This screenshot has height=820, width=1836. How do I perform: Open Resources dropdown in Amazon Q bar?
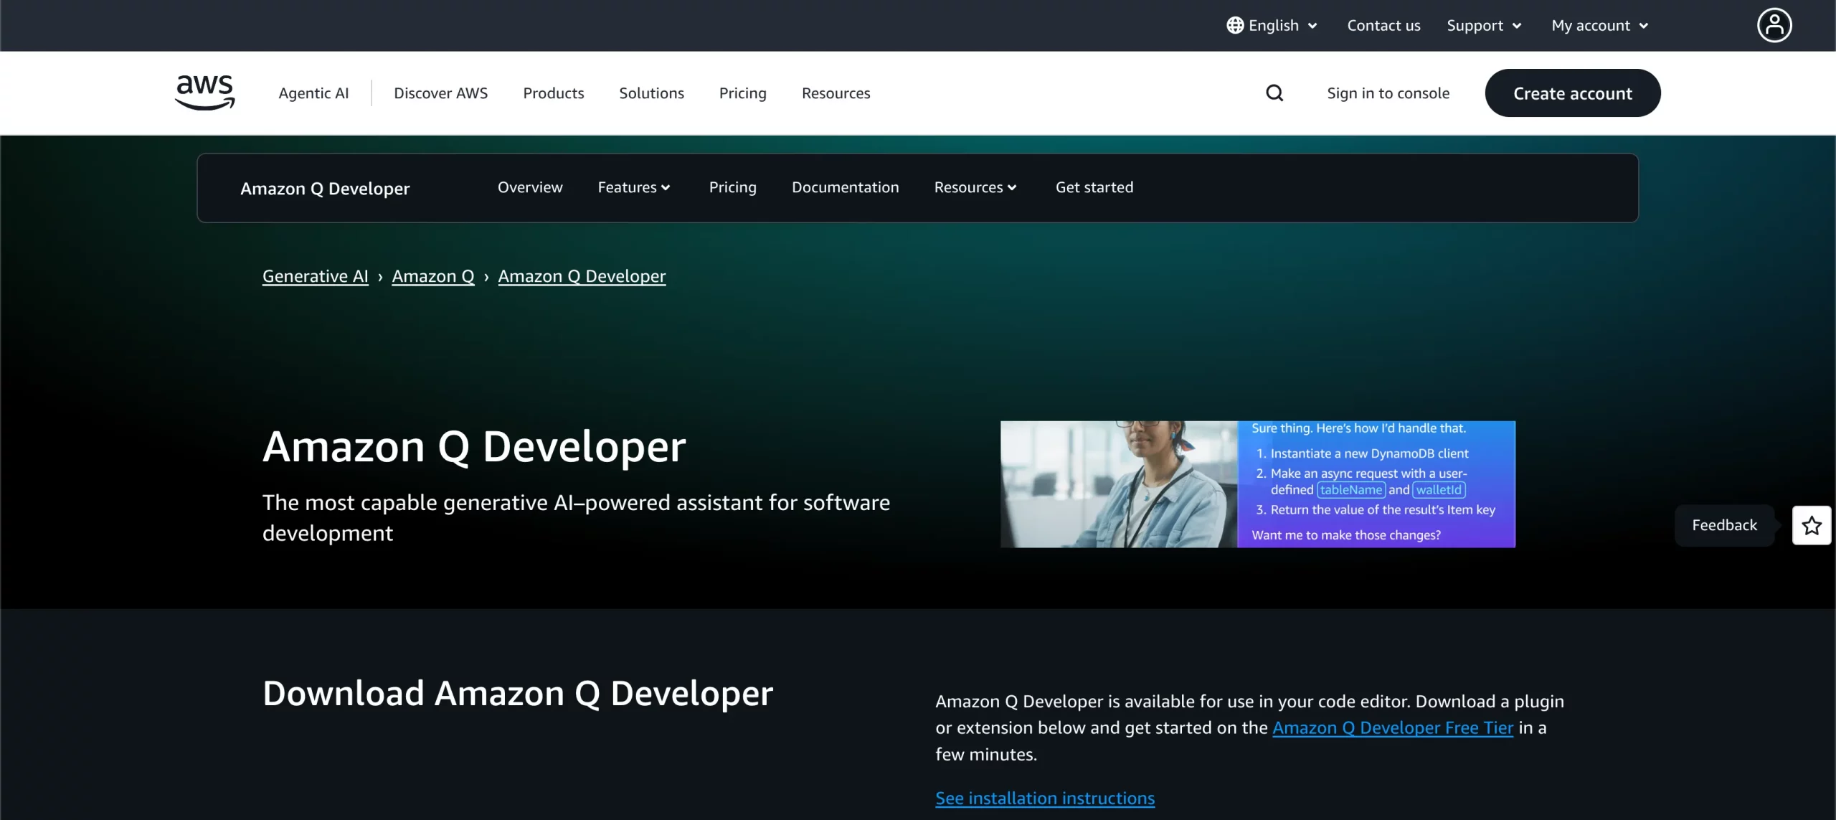975,187
